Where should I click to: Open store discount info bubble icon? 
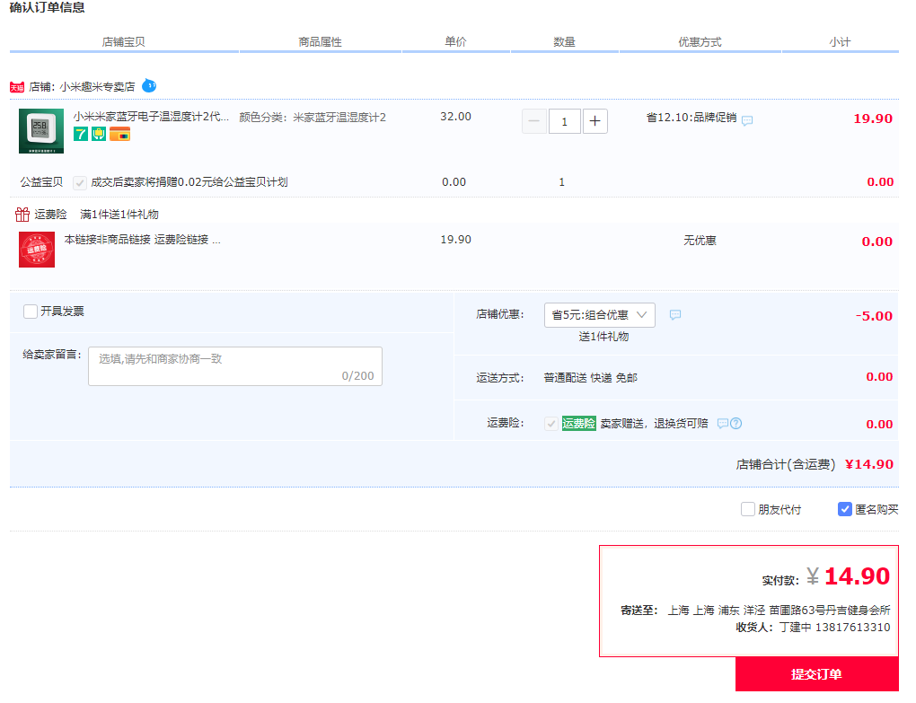point(675,315)
